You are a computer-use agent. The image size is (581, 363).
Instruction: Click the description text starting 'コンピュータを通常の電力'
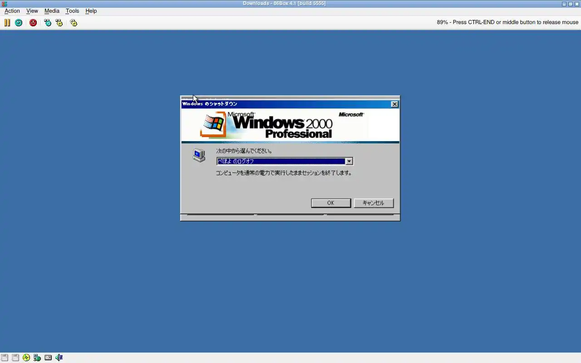(284, 173)
